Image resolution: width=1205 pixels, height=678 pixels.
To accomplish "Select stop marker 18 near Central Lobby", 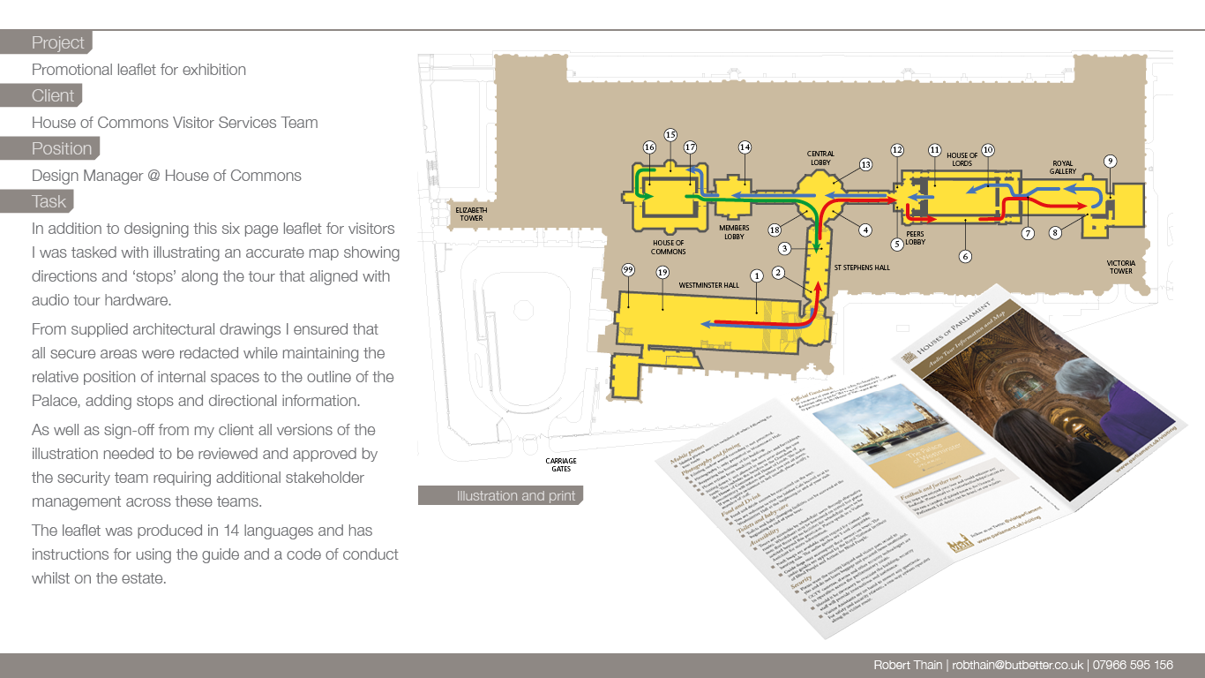I will click(x=775, y=230).
